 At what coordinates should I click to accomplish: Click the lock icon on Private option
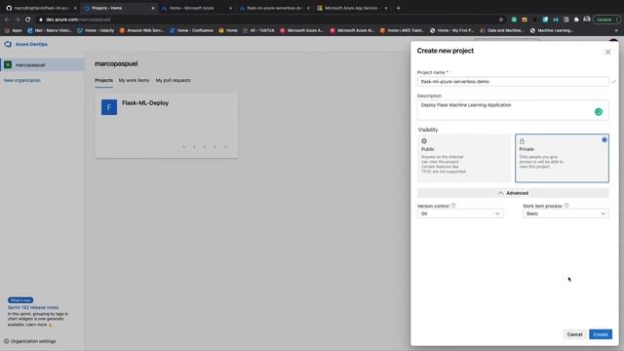[522, 140]
